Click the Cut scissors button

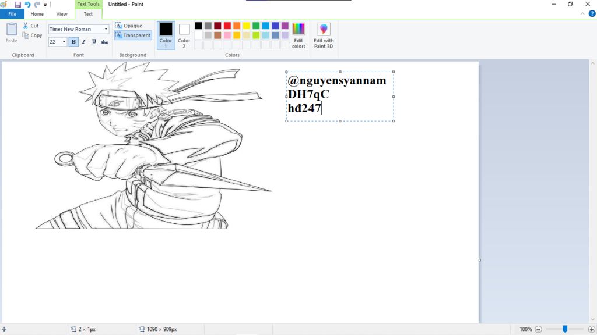click(31, 26)
